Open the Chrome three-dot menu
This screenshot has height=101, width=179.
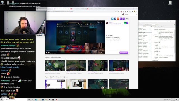tap(137, 11)
